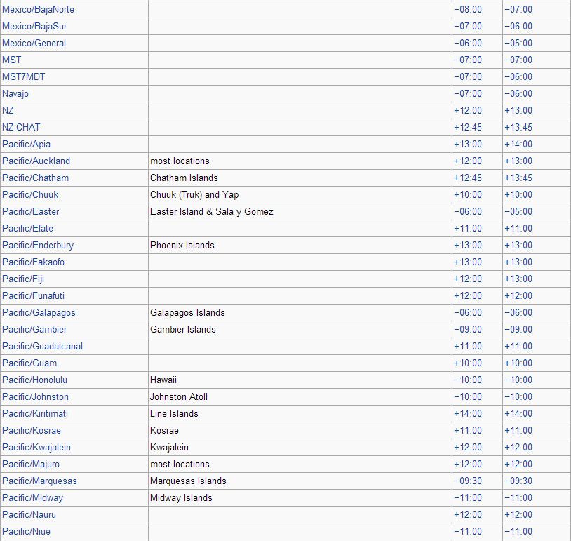571x541 pixels.
Task: Click the Pacific/Apia link
Action: [26, 145]
